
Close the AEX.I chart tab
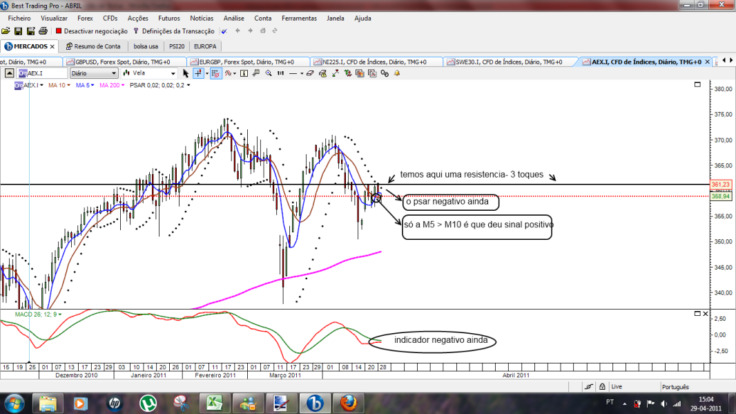(708, 62)
